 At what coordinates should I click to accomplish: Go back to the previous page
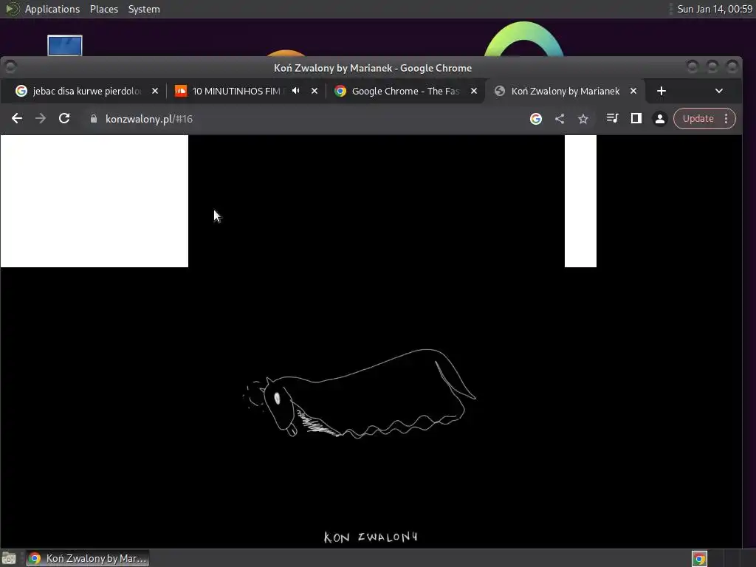17,119
